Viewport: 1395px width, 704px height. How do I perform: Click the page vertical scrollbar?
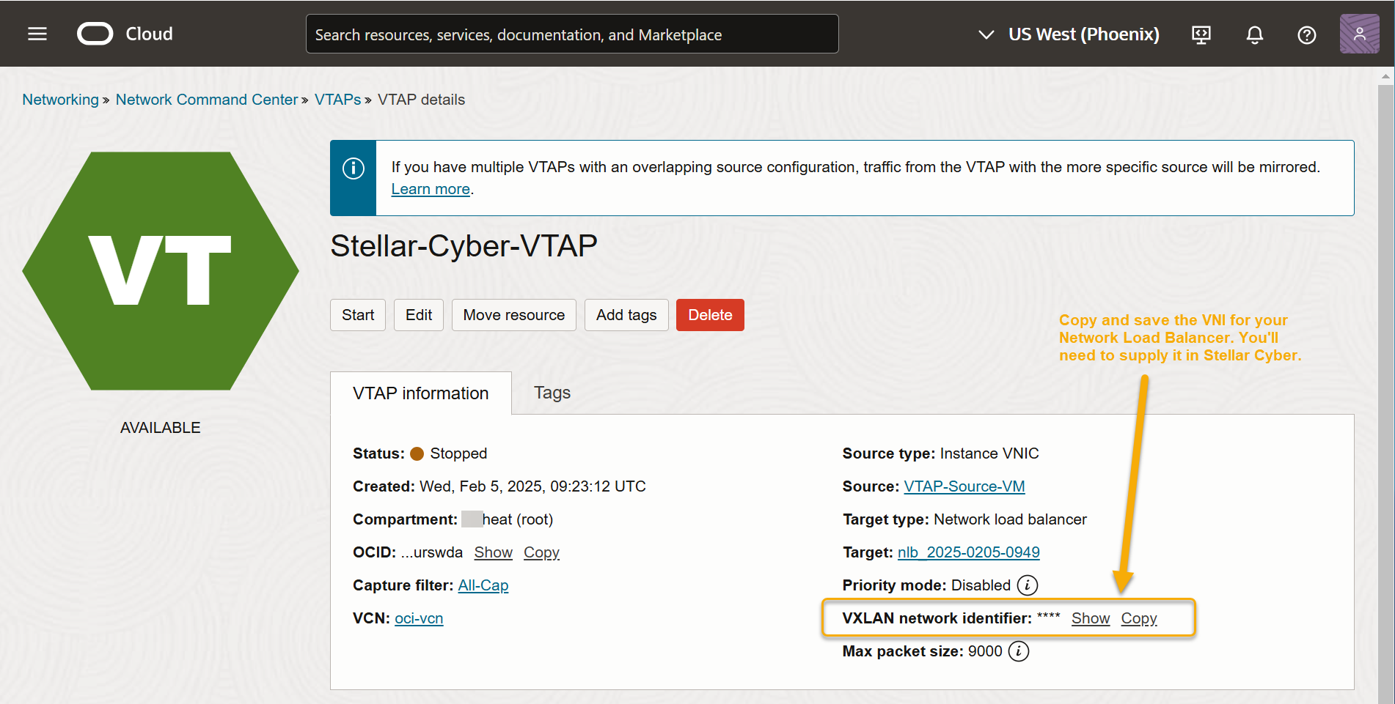[x=1385, y=366]
